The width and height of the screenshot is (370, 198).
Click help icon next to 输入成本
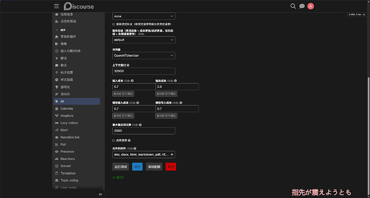coord(132,80)
